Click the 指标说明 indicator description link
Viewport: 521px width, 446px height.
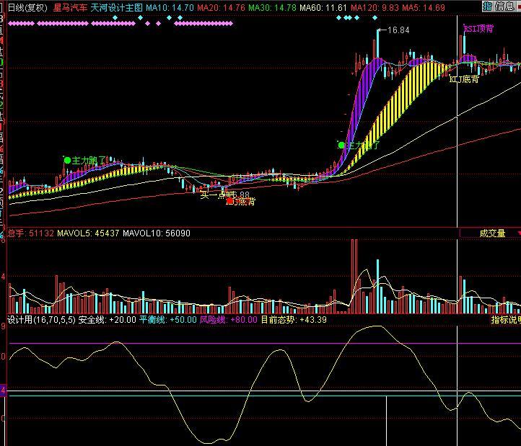click(505, 319)
